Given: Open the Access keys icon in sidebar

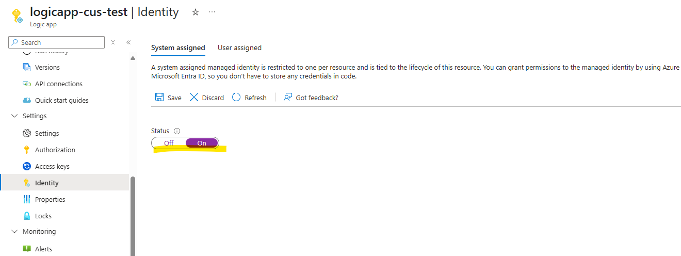Looking at the screenshot, I should click(x=27, y=166).
